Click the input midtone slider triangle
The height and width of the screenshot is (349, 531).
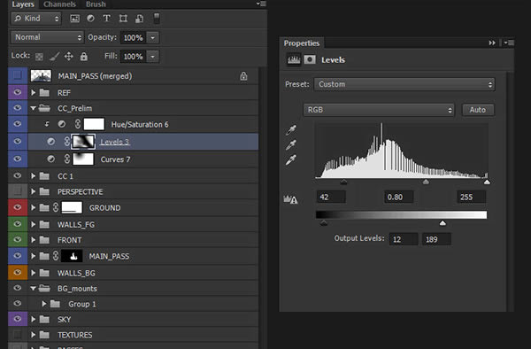(x=426, y=182)
